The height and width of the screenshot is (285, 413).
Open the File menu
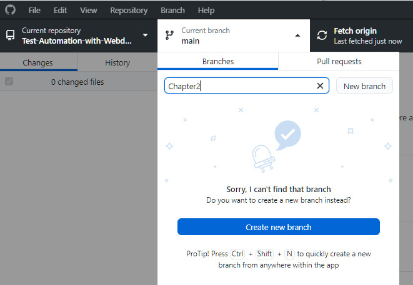[34, 10]
